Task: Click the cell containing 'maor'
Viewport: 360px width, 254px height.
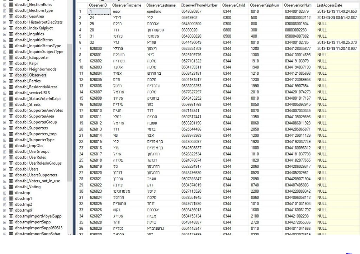Action: point(117,12)
